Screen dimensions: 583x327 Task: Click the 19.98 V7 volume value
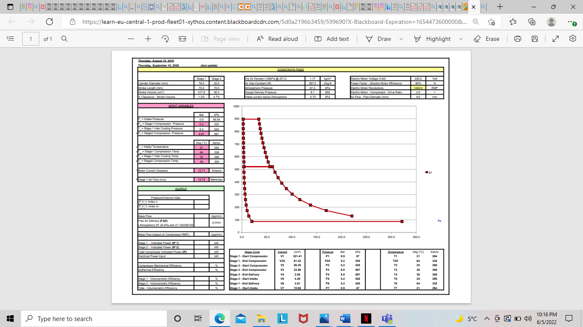(x=297, y=288)
